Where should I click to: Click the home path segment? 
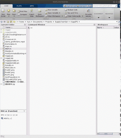coord(21,22)
